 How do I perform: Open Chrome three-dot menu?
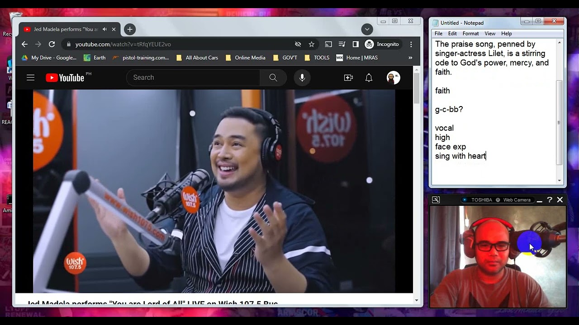point(411,44)
